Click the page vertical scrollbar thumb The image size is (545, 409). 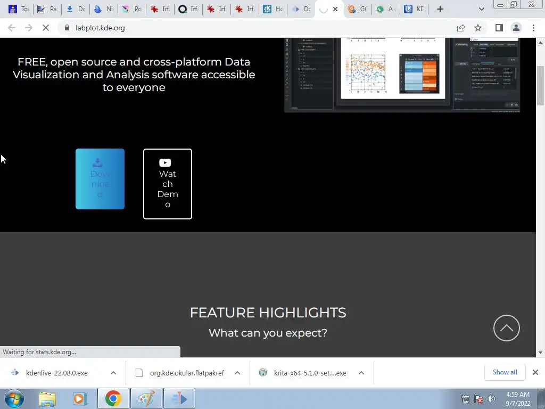[541, 86]
